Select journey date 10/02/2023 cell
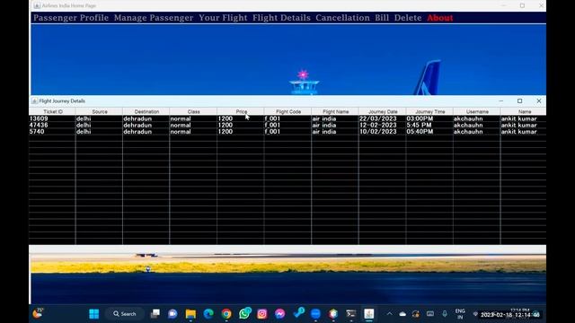The width and height of the screenshot is (575, 323). [x=383, y=132]
